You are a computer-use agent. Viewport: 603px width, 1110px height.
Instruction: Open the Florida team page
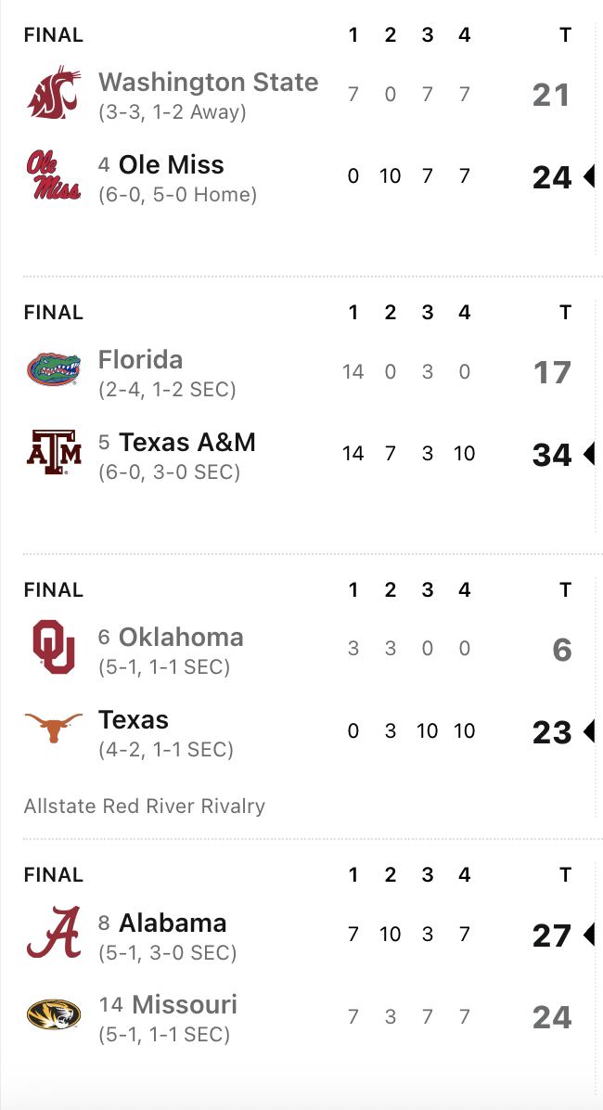pyautogui.click(x=140, y=359)
